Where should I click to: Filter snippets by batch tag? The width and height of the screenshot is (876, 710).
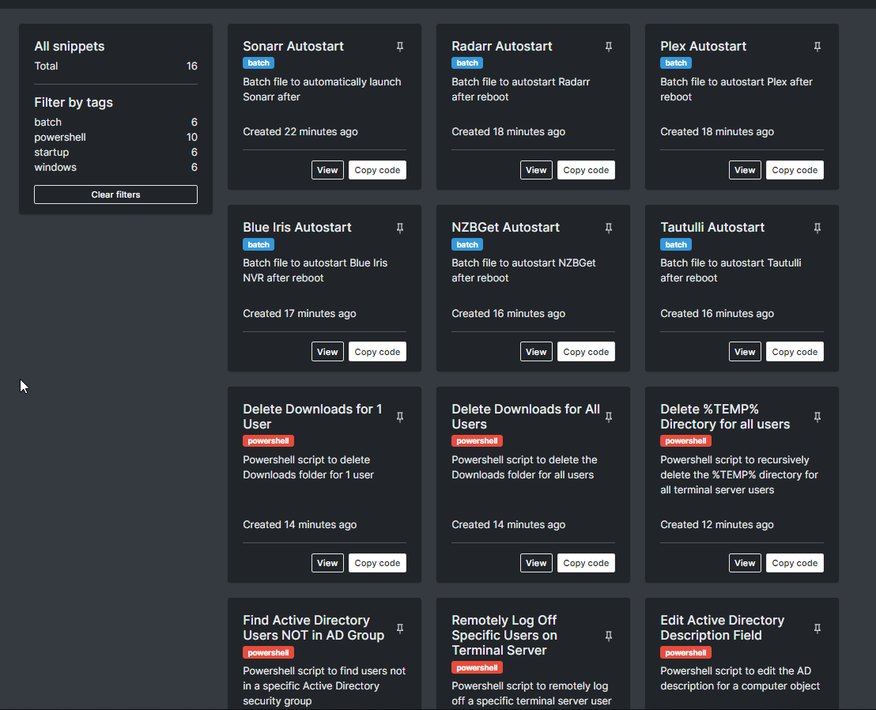115,122
